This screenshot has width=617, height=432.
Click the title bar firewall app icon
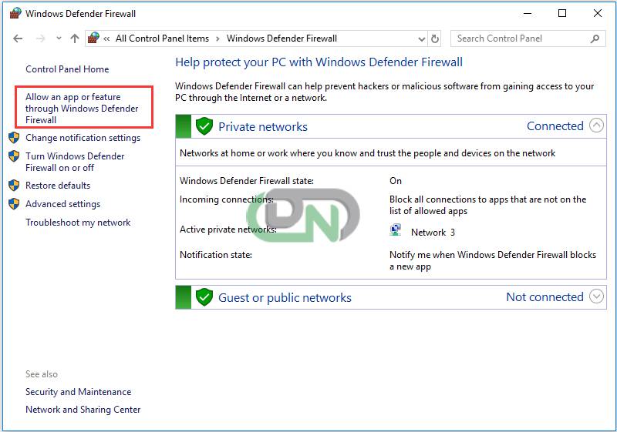point(15,13)
